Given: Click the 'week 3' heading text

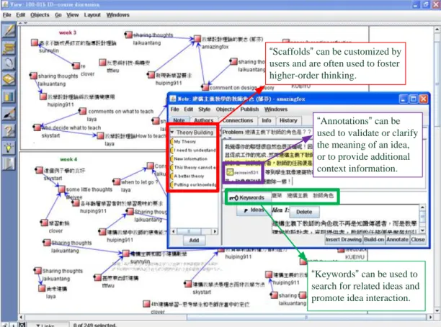Looking at the screenshot, I should (x=68, y=32).
